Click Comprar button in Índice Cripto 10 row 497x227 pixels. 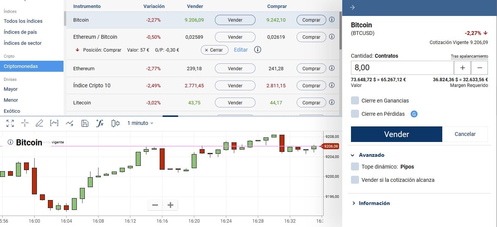point(311,85)
